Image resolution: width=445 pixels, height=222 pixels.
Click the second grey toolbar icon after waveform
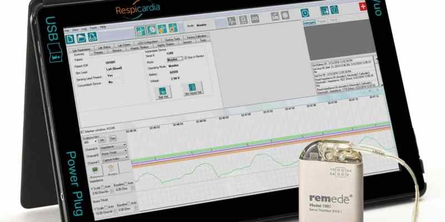pyautogui.click(x=244, y=20)
